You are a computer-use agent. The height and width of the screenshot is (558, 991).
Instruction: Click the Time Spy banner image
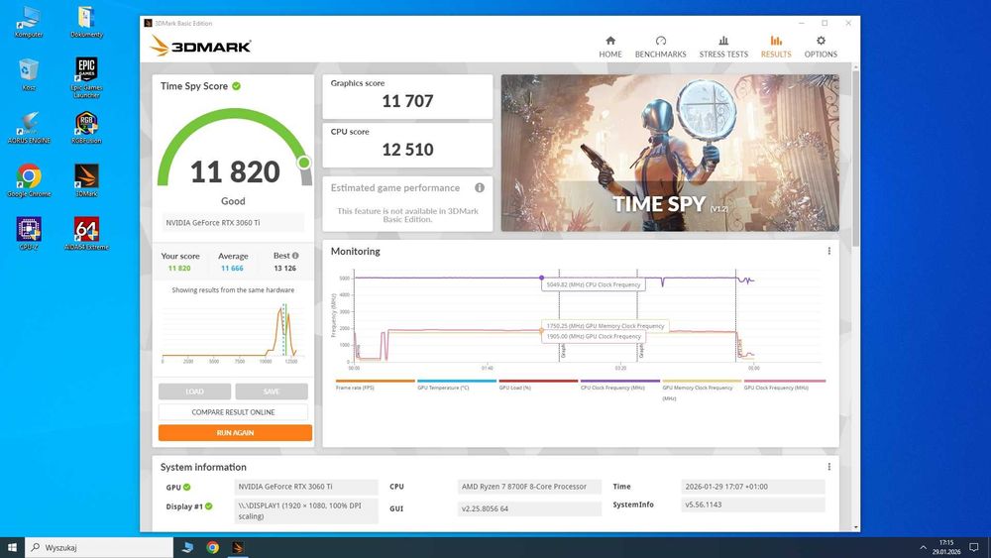point(670,153)
